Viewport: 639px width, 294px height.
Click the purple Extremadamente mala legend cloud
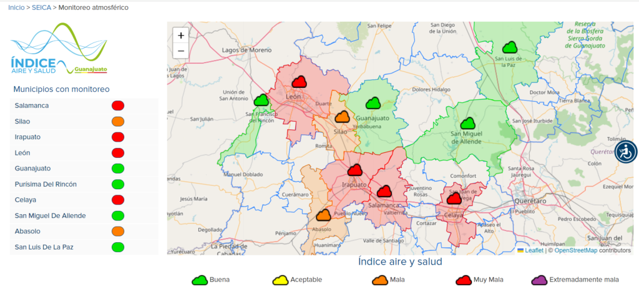539,280
